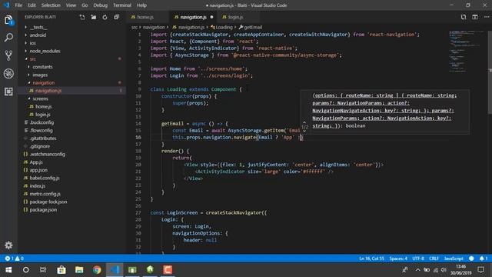Collapse the screens folder

click(x=40, y=98)
